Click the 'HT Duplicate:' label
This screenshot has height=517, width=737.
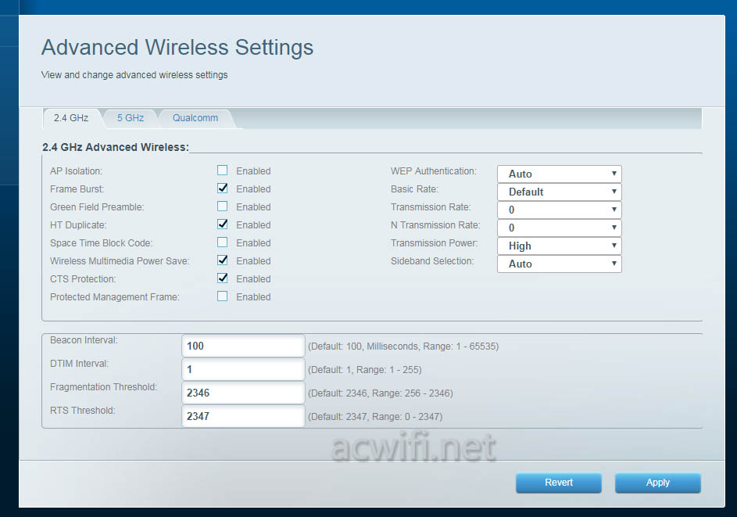pyautogui.click(x=78, y=225)
